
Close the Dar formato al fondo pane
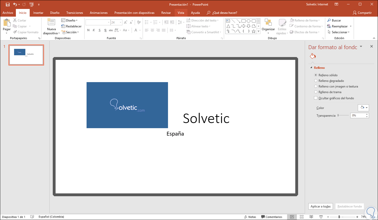pos(372,47)
